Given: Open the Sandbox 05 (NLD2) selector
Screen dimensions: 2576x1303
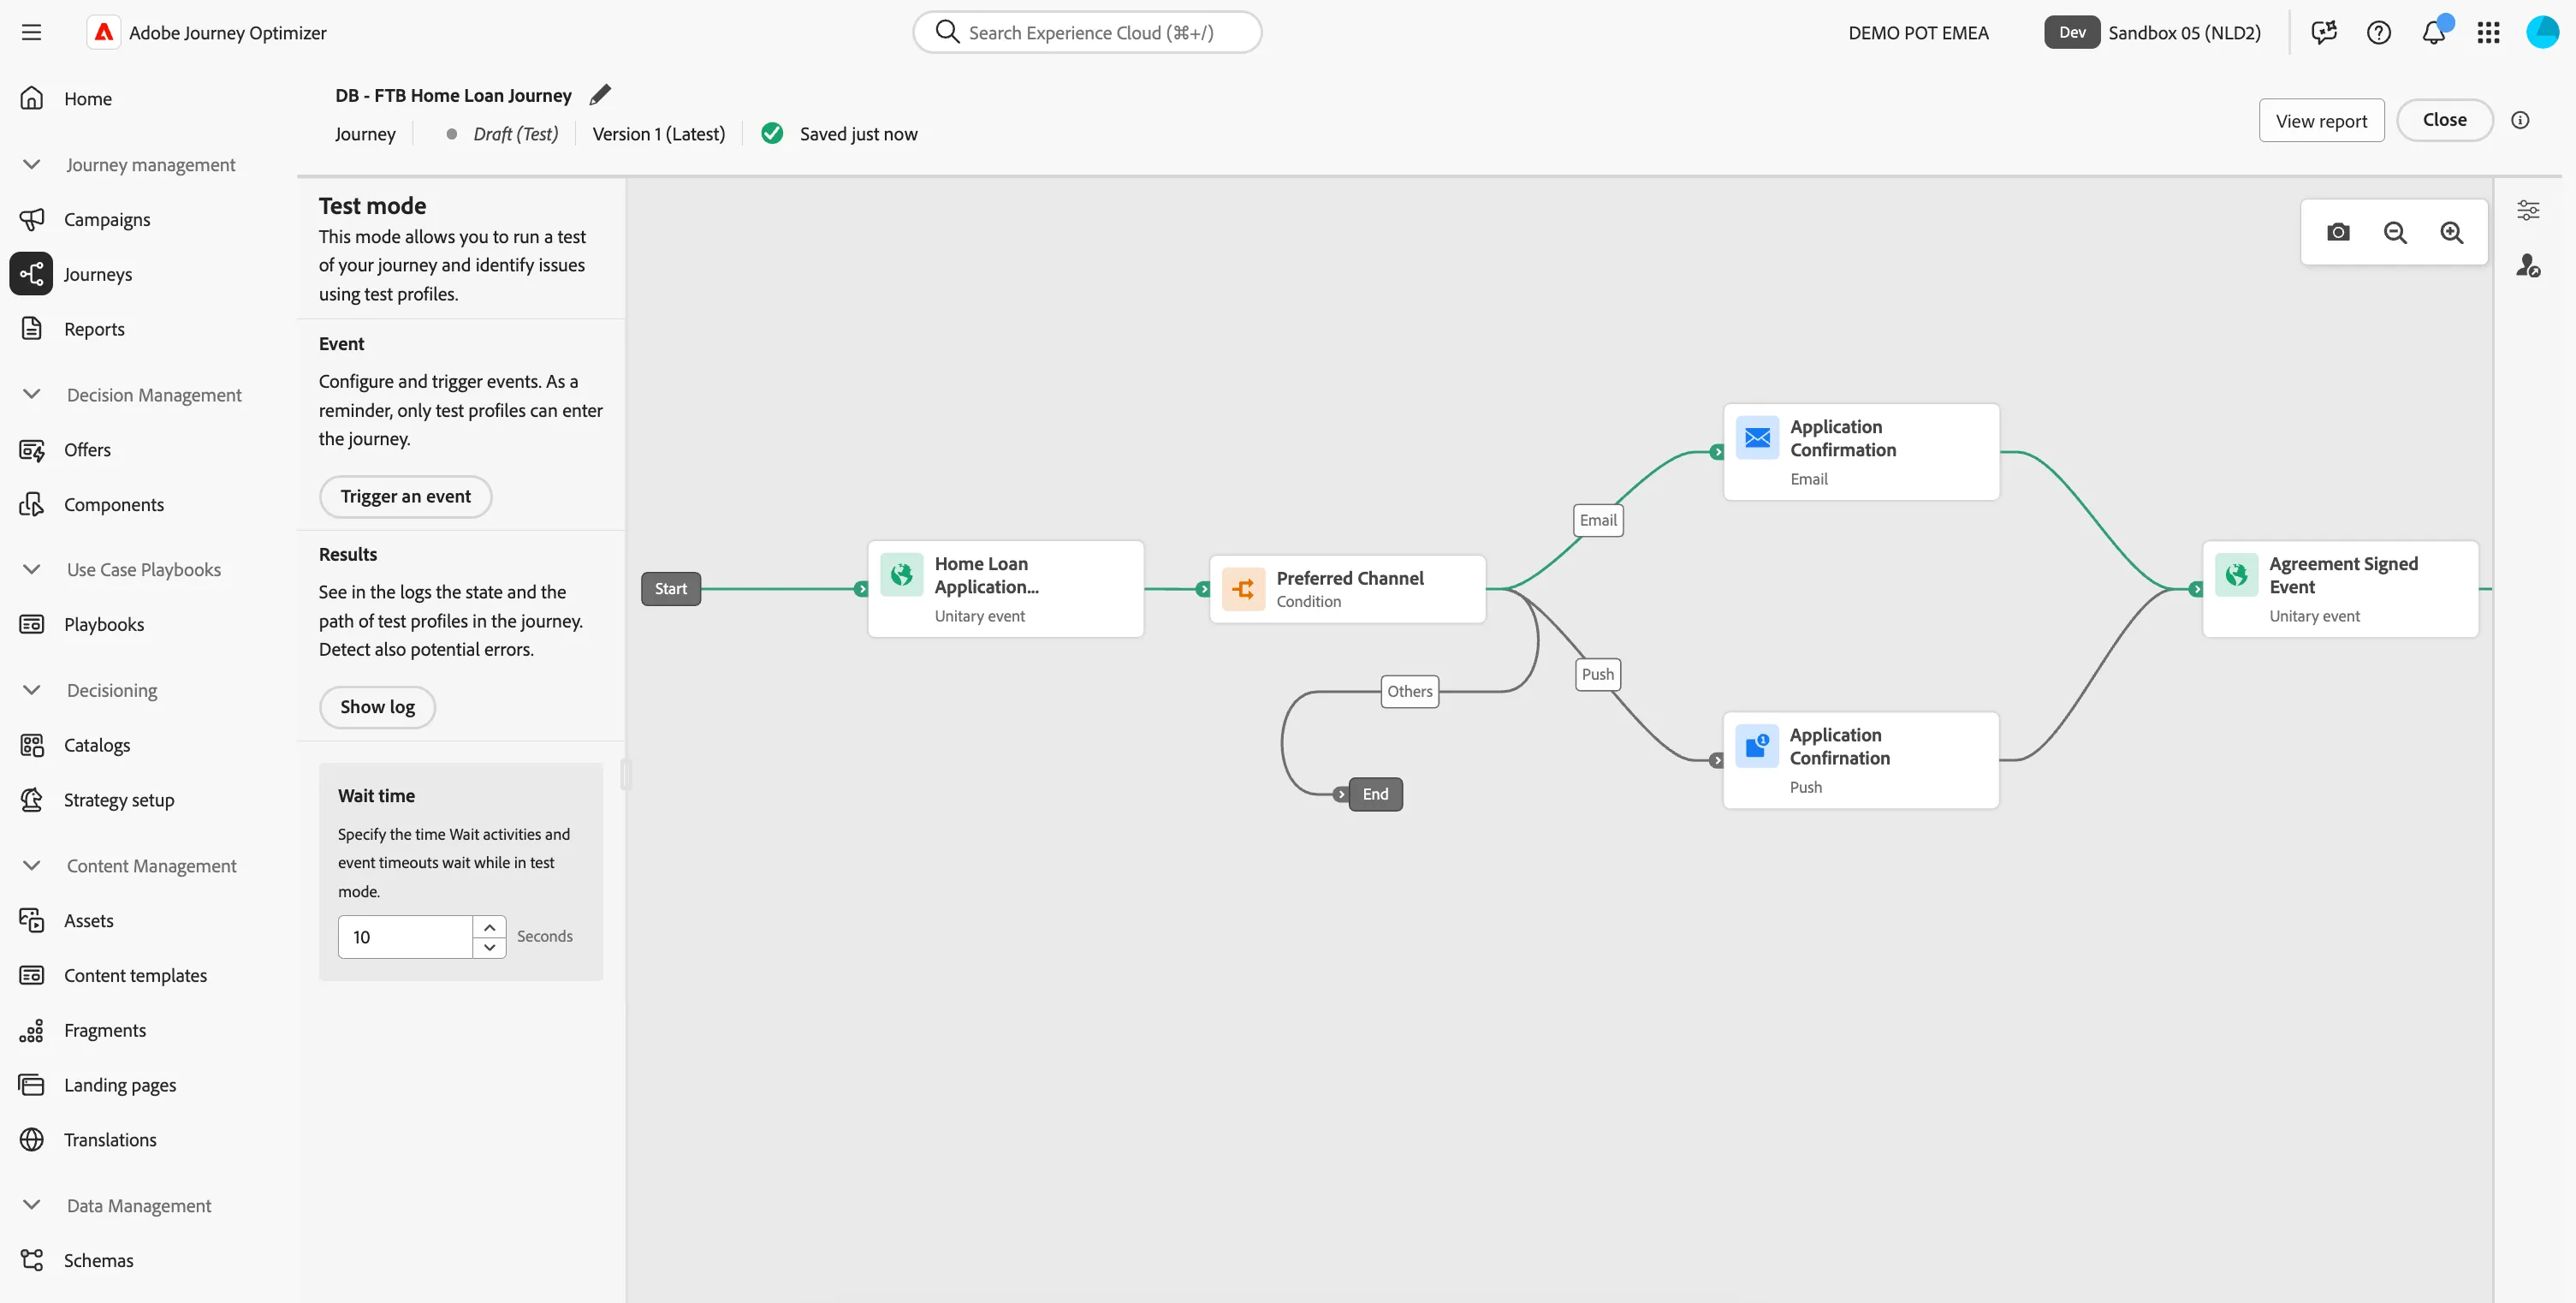Looking at the screenshot, I should coord(2153,32).
